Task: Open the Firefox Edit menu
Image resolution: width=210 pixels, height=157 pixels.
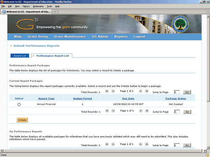Action: coord(10,7)
